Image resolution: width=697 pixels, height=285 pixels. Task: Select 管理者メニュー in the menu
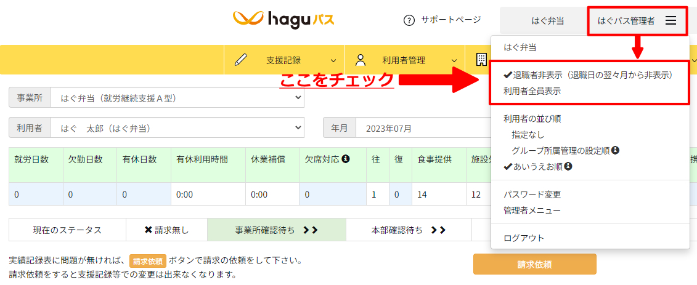[x=532, y=211]
